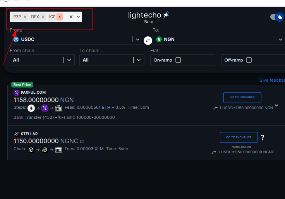This screenshot has height=199, width=285.
Task: Click the Time: 30m text
Action: [x=138, y=107]
